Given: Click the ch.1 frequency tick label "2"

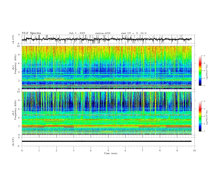Looking at the screenshot, I should tap(20, 81).
